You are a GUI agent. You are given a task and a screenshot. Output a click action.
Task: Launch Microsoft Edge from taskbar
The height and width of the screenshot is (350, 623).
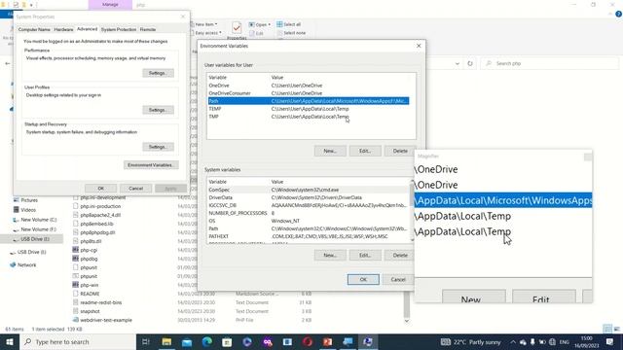(207, 341)
